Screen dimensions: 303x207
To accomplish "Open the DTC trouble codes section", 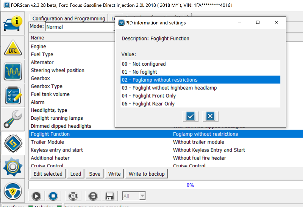I will pos(13,48).
